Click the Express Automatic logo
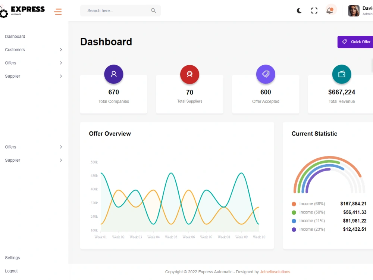The image size is (373, 280). click(x=22, y=11)
